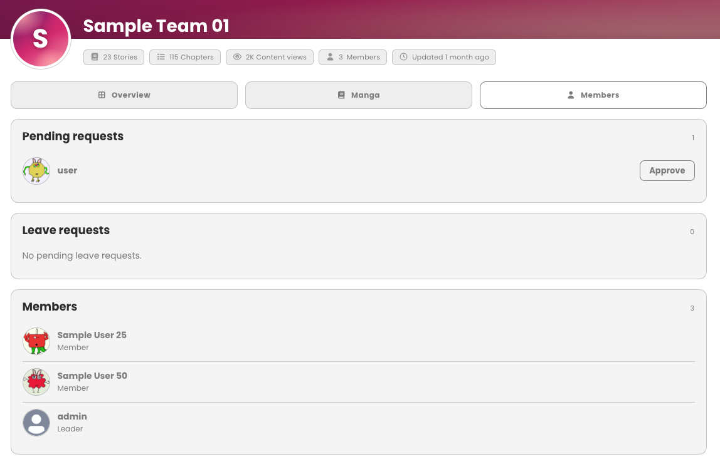Open Sample User 25 profile link

[92, 335]
